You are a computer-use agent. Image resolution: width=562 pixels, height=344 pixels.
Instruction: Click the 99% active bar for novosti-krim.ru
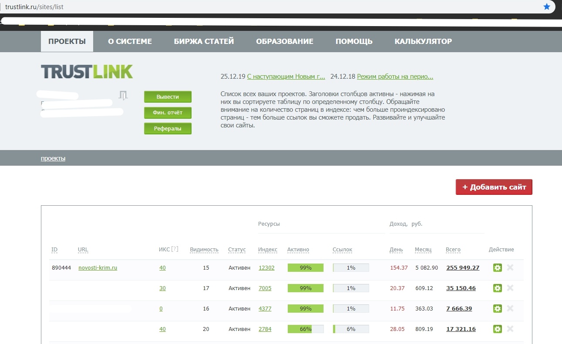coord(306,268)
